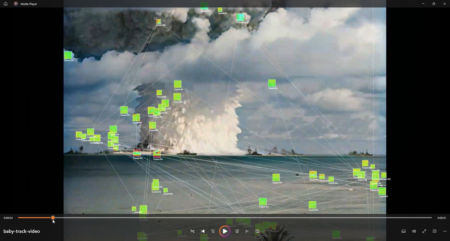
Task: Skip back 10 seconds
Action: coord(213,231)
